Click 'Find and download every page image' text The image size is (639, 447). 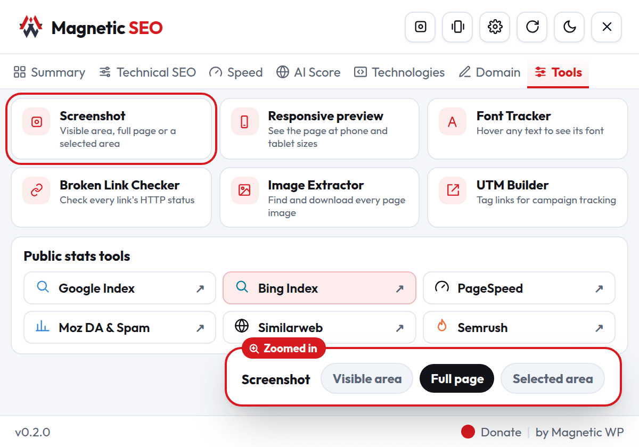tap(337, 206)
